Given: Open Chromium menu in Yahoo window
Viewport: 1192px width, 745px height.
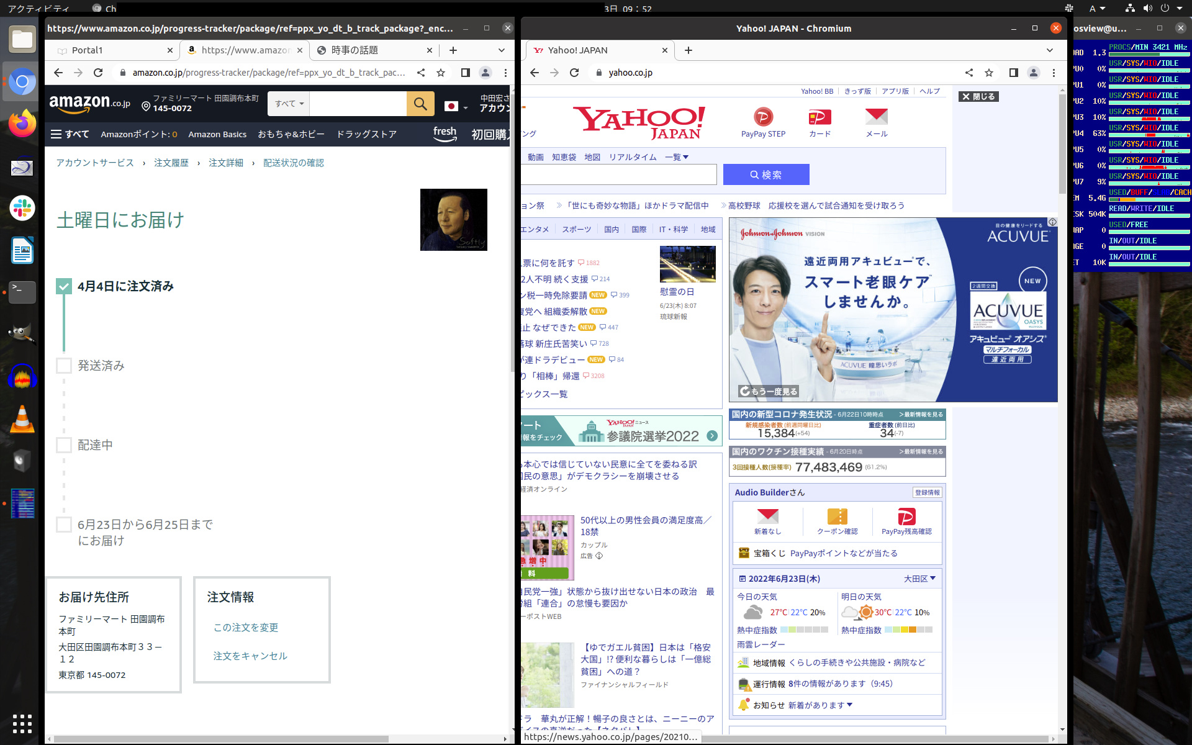Looking at the screenshot, I should 1054,73.
